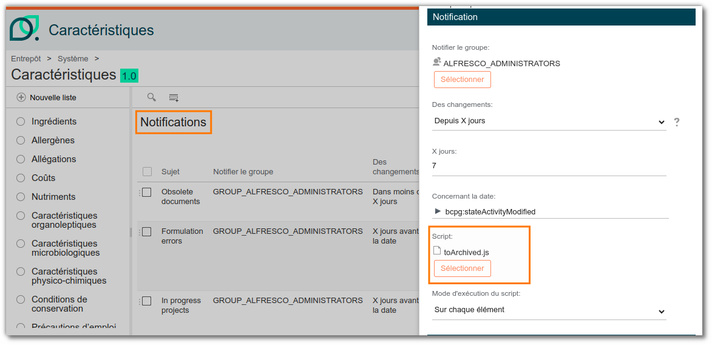Click the toArchived.js script name
Viewport: 712px width, 345px height.
tap(466, 252)
